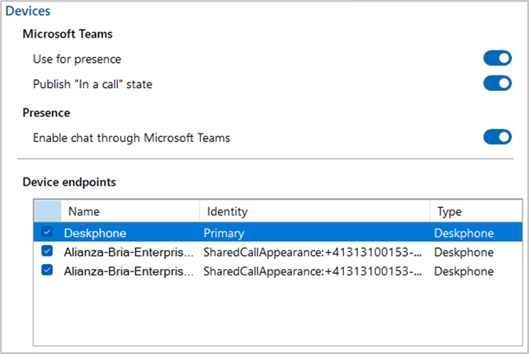Click first SharedCallAppearance:+41313100153 identity cell
This screenshot has width=529, height=354.
(x=312, y=252)
